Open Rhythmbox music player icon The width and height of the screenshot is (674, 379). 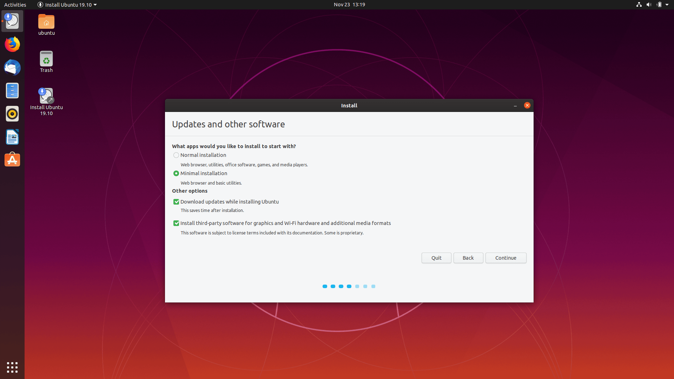click(12, 114)
